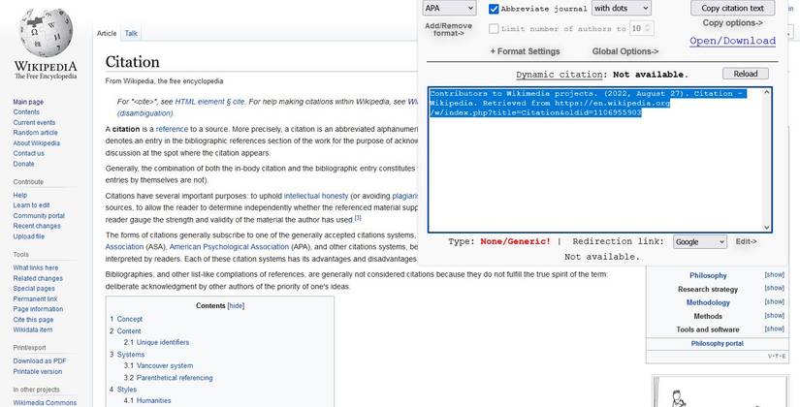Image resolution: width=800 pixels, height=407 pixels.
Task: Open Upload file link
Action: pos(28,236)
